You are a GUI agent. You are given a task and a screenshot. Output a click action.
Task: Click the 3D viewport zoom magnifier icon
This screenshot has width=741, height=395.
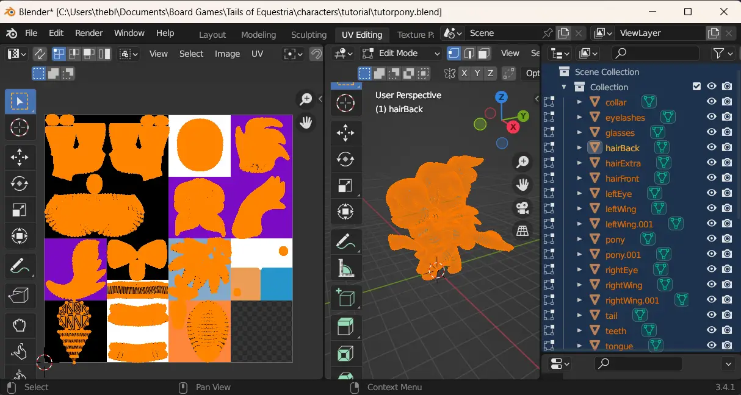522,162
